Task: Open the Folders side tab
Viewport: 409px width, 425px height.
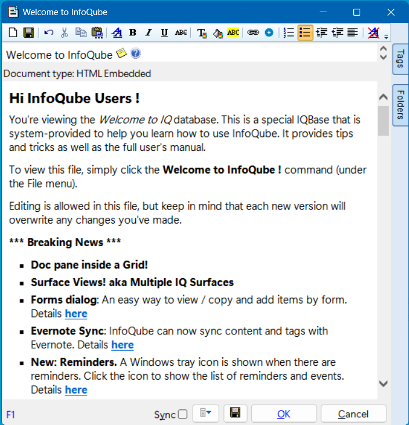Action: 400,105
